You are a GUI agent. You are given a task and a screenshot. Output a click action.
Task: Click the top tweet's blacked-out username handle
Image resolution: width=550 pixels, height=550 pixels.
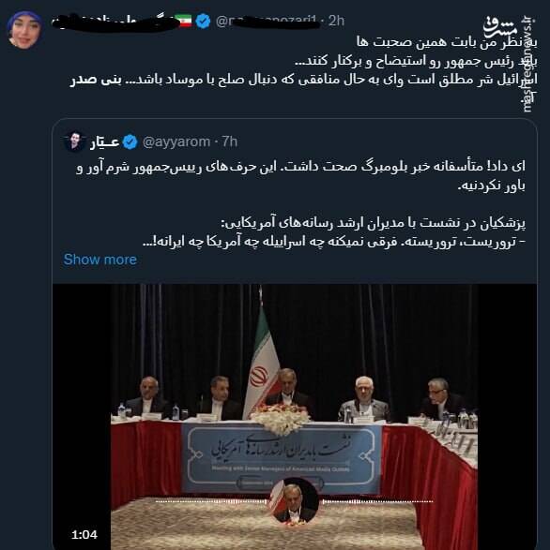(267, 22)
